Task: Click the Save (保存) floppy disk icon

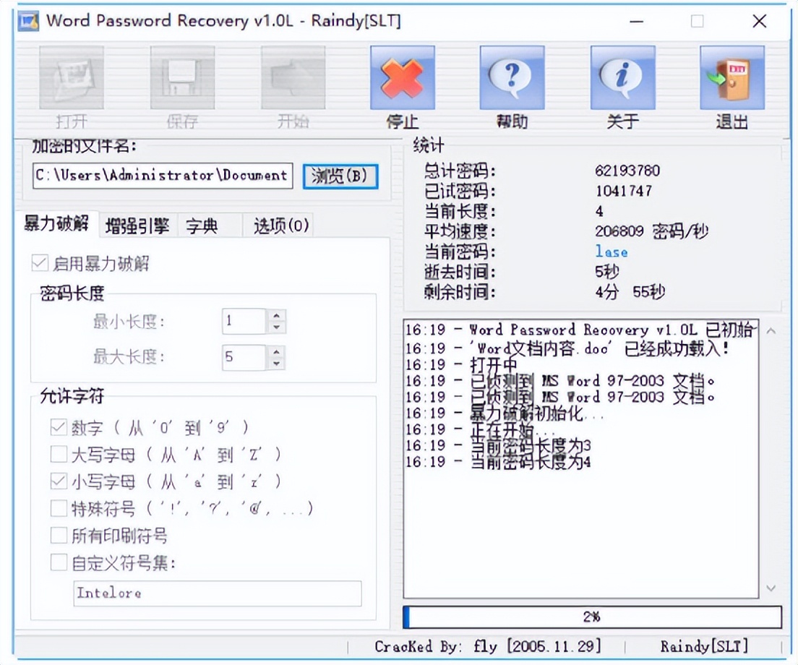Action: [182, 77]
